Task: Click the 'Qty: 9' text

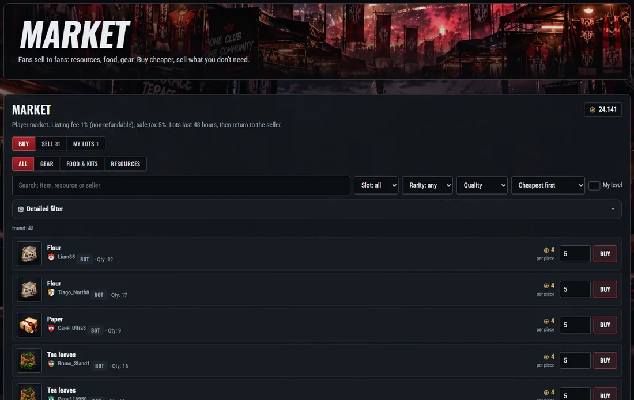Action: [114, 330]
